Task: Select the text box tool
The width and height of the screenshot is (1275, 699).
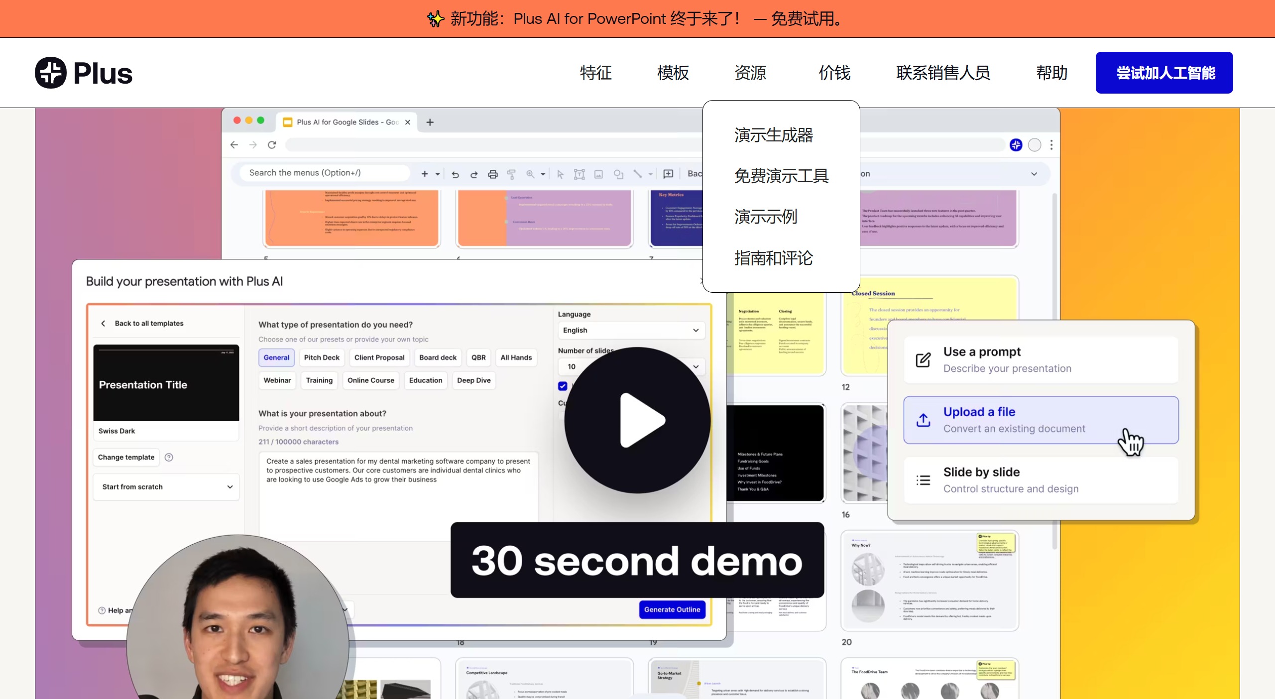Action: coord(579,174)
